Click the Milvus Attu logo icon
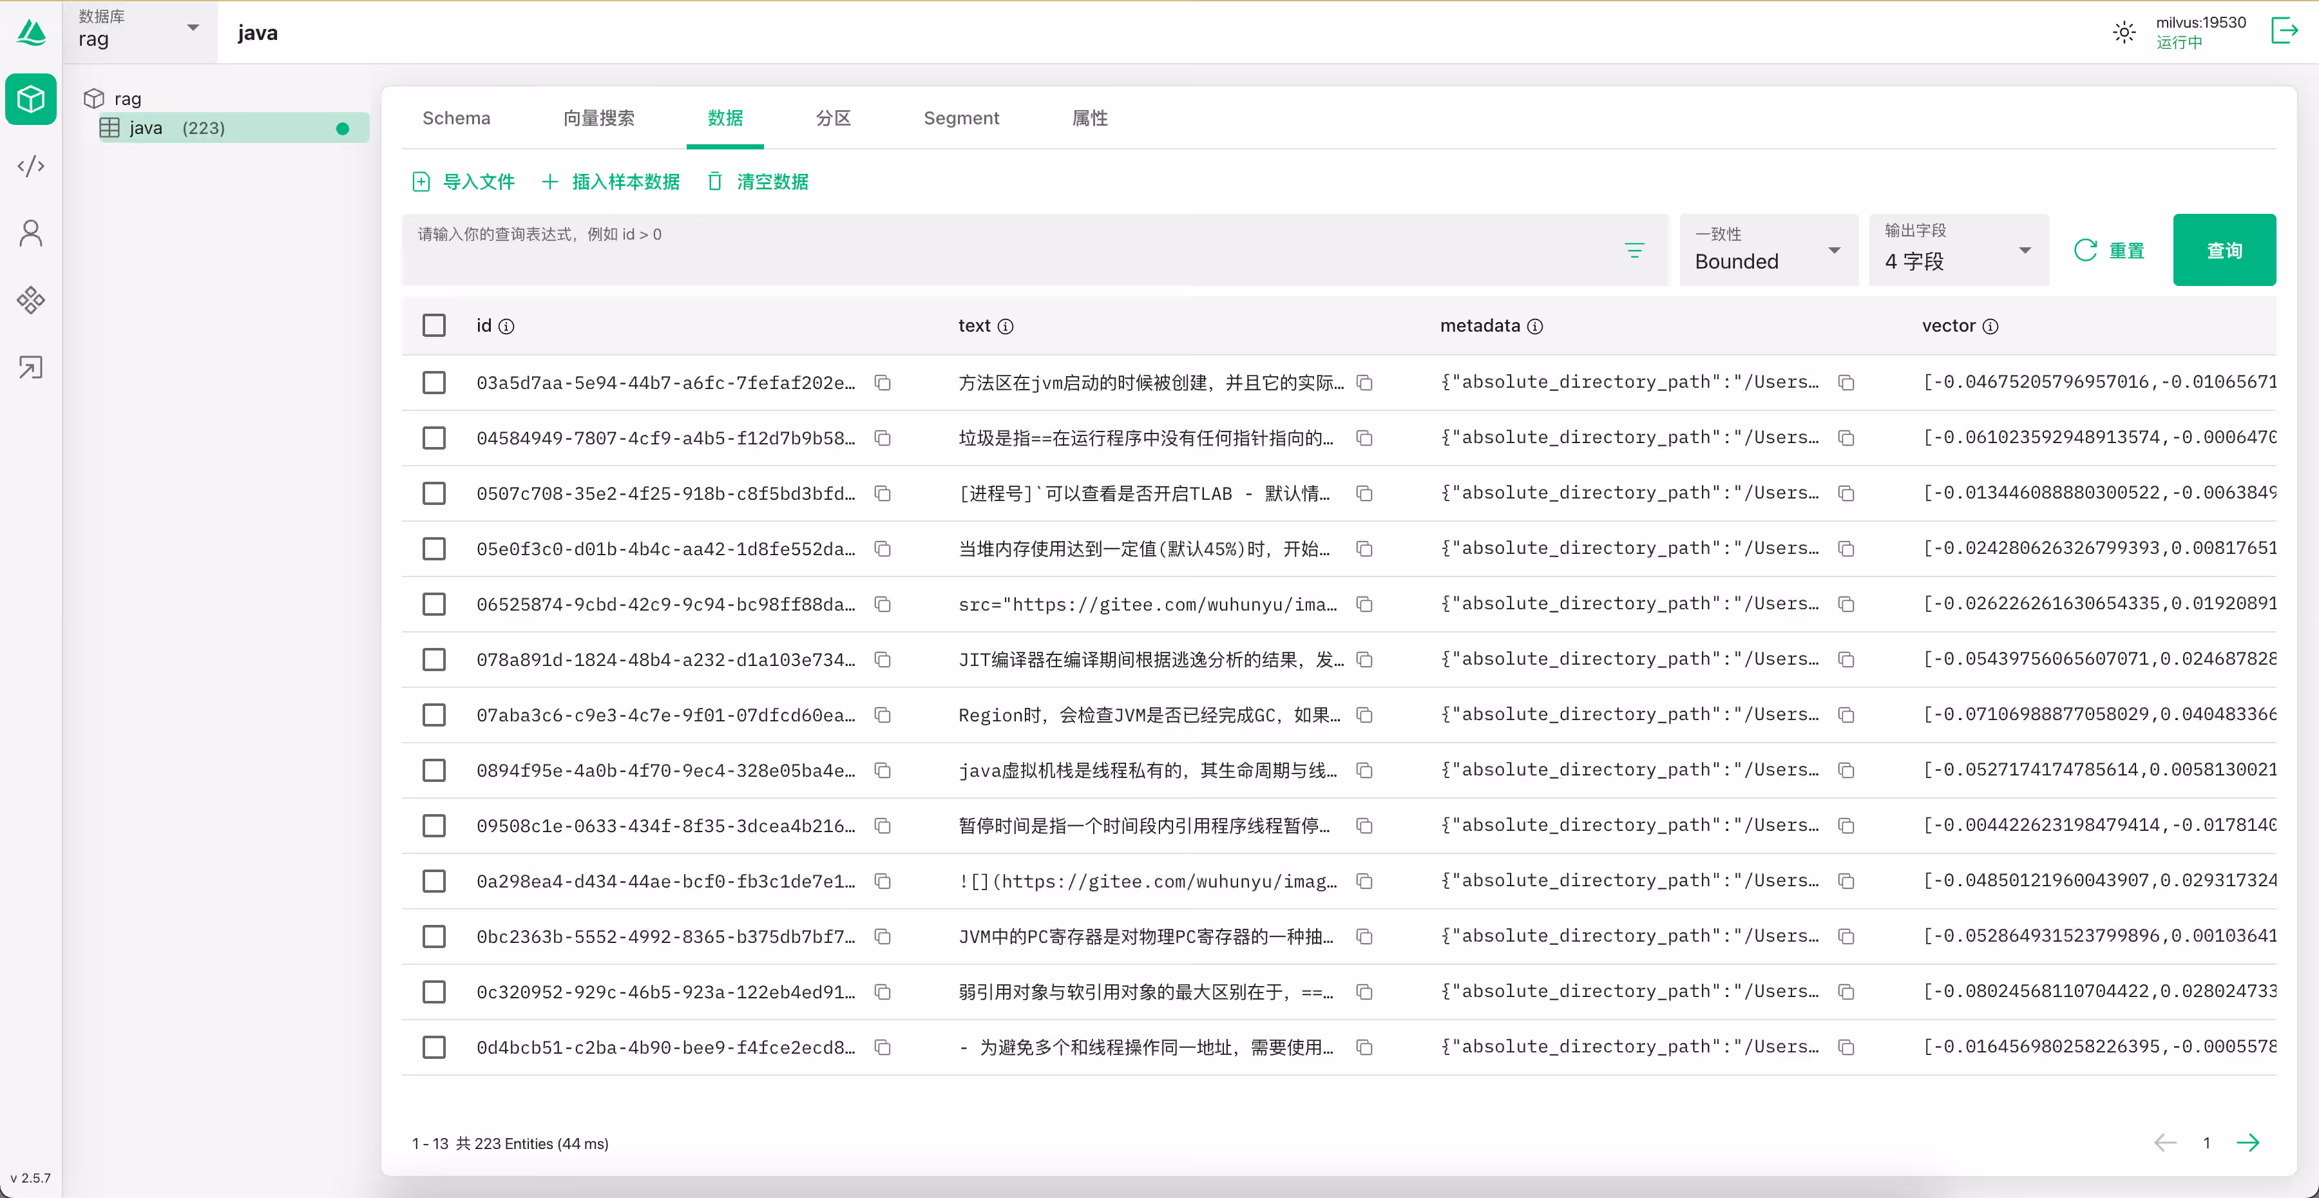Image resolution: width=2319 pixels, height=1198 pixels. click(31, 32)
